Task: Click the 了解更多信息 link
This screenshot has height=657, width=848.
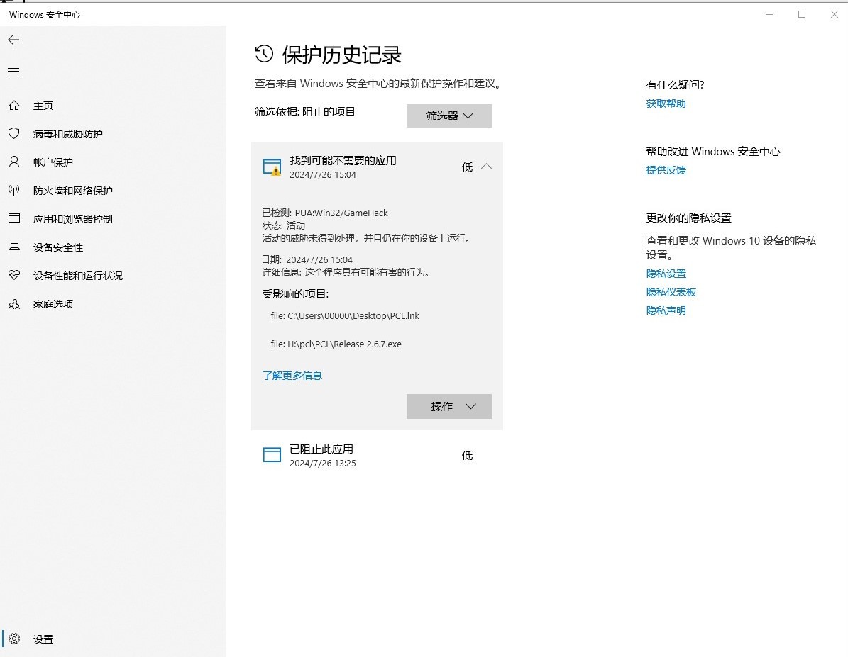Action: click(292, 376)
